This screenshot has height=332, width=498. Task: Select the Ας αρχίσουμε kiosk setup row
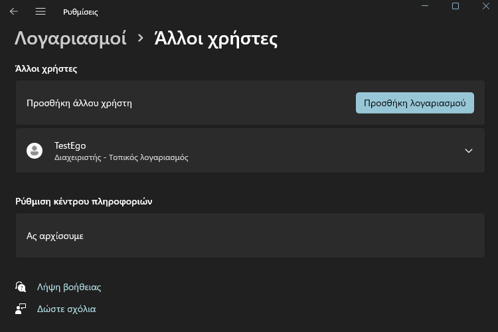pyautogui.click(x=250, y=236)
